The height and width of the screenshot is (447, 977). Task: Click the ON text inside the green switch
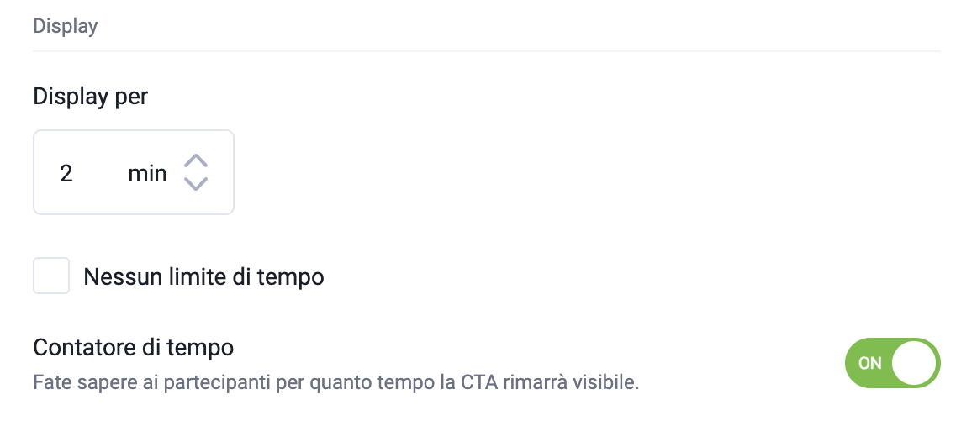869,364
